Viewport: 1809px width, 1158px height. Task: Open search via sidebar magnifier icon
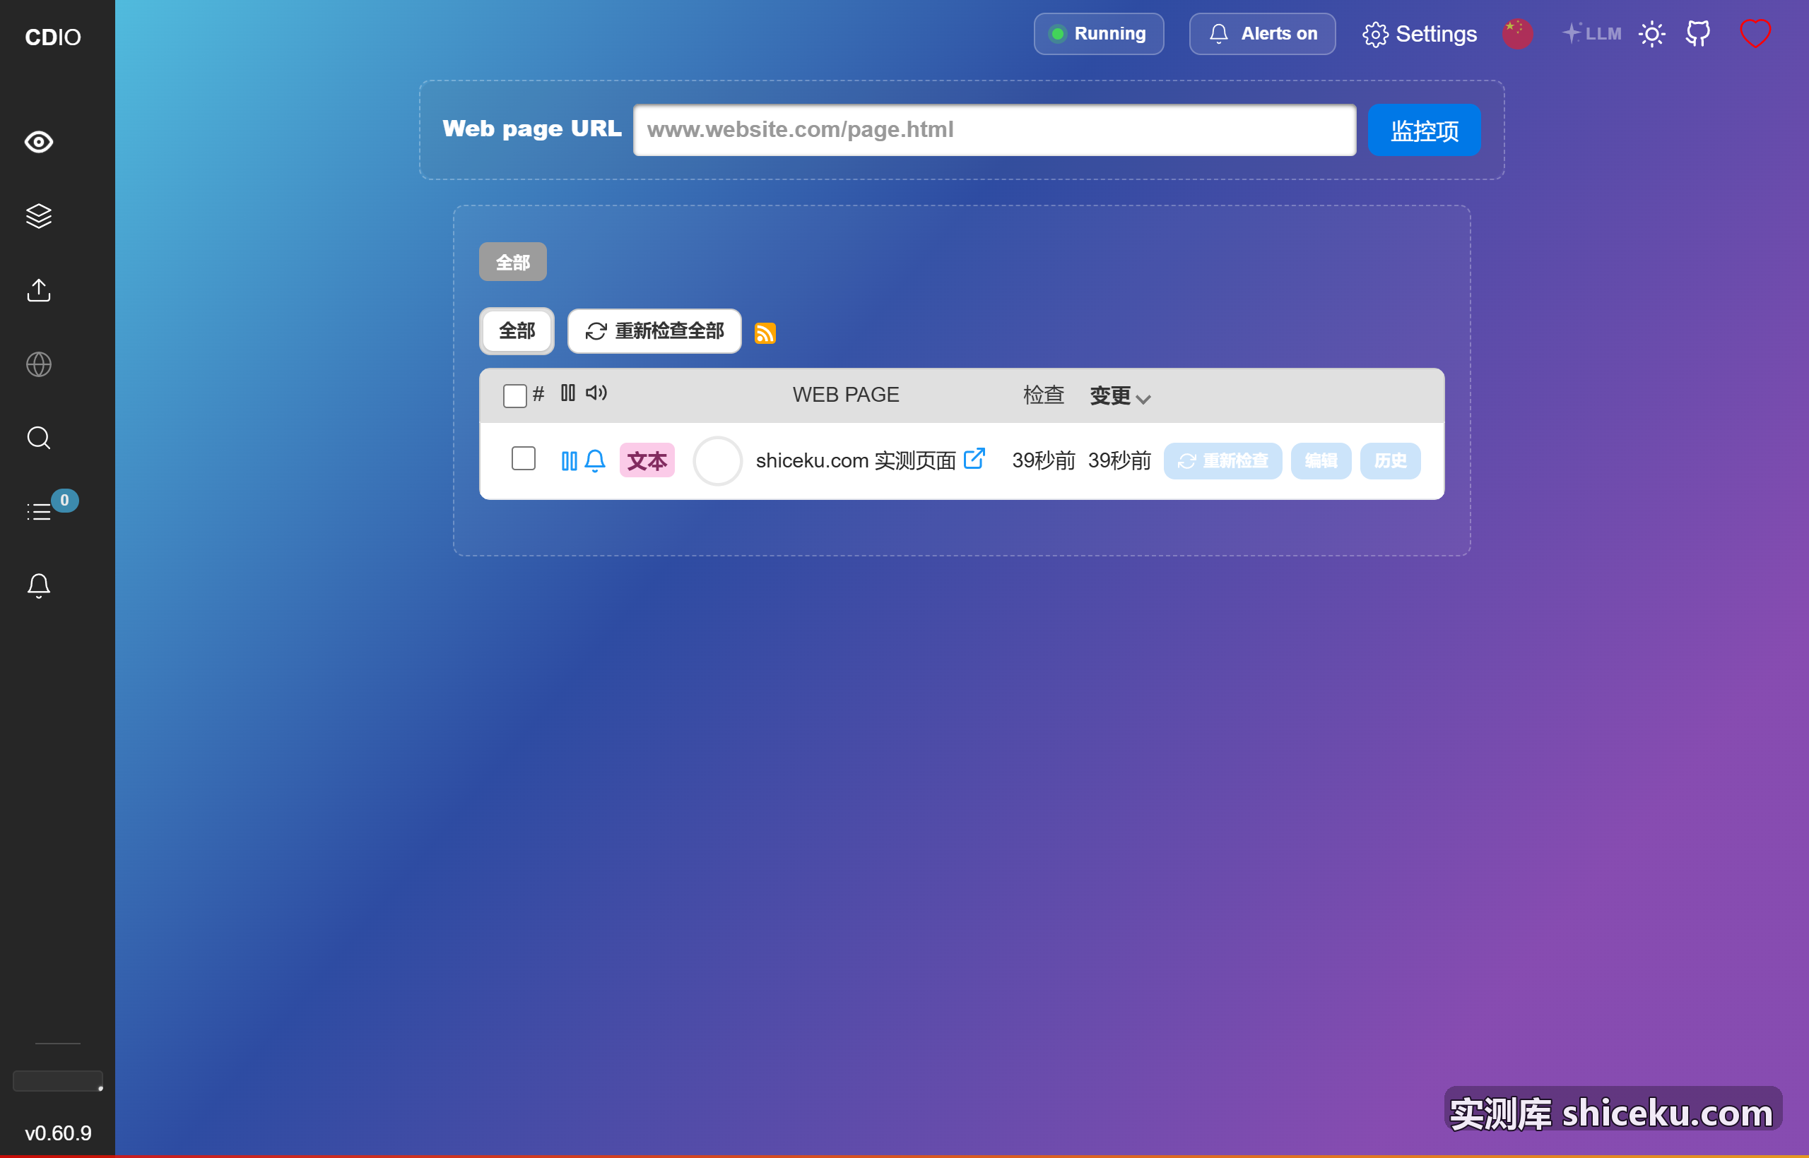(38, 438)
